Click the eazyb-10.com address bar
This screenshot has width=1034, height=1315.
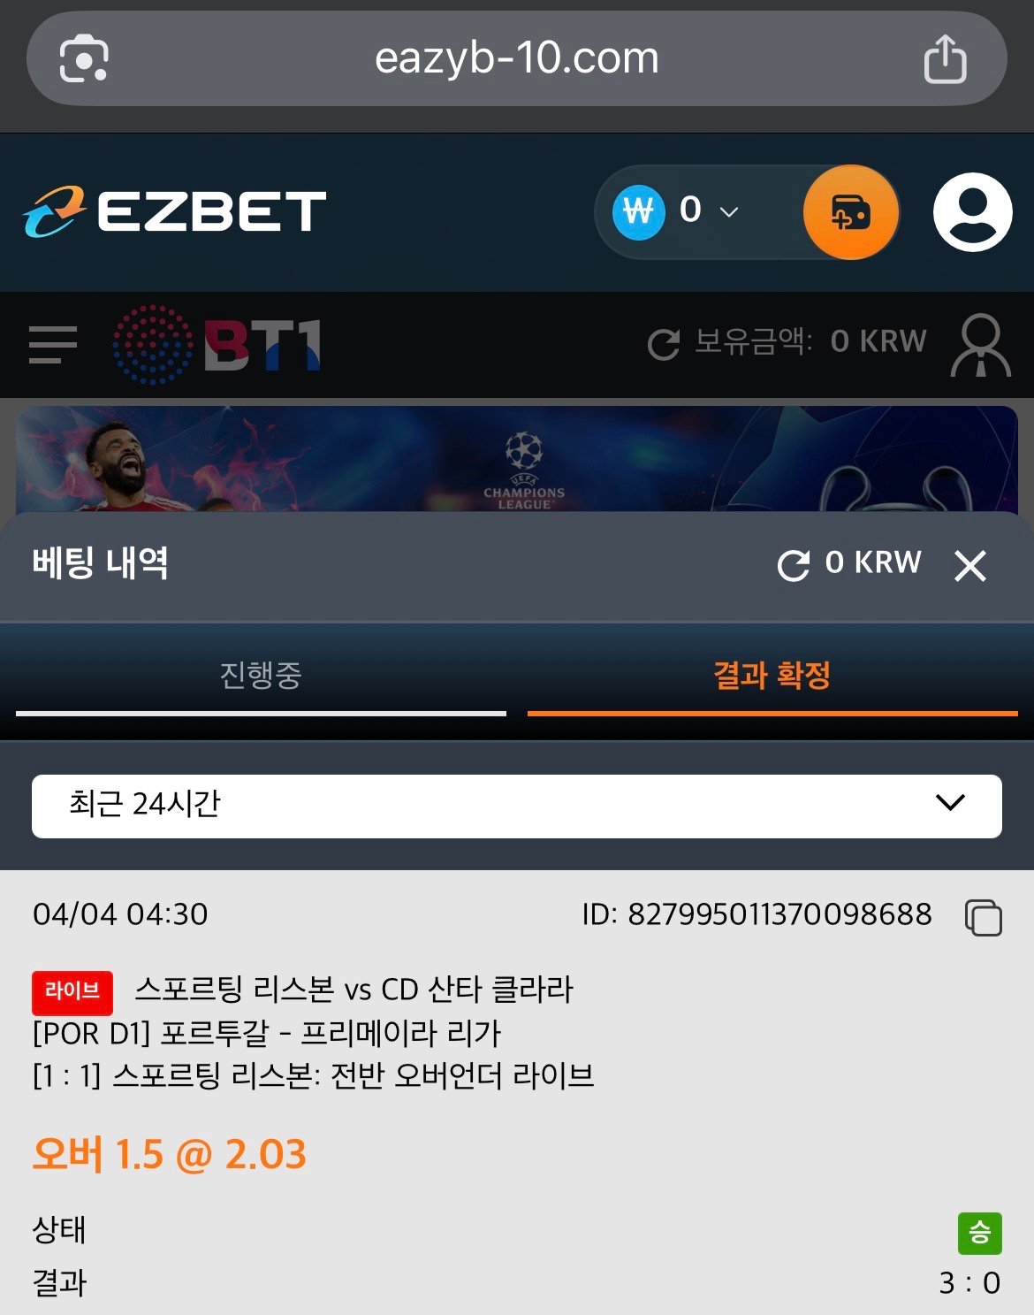(x=517, y=58)
